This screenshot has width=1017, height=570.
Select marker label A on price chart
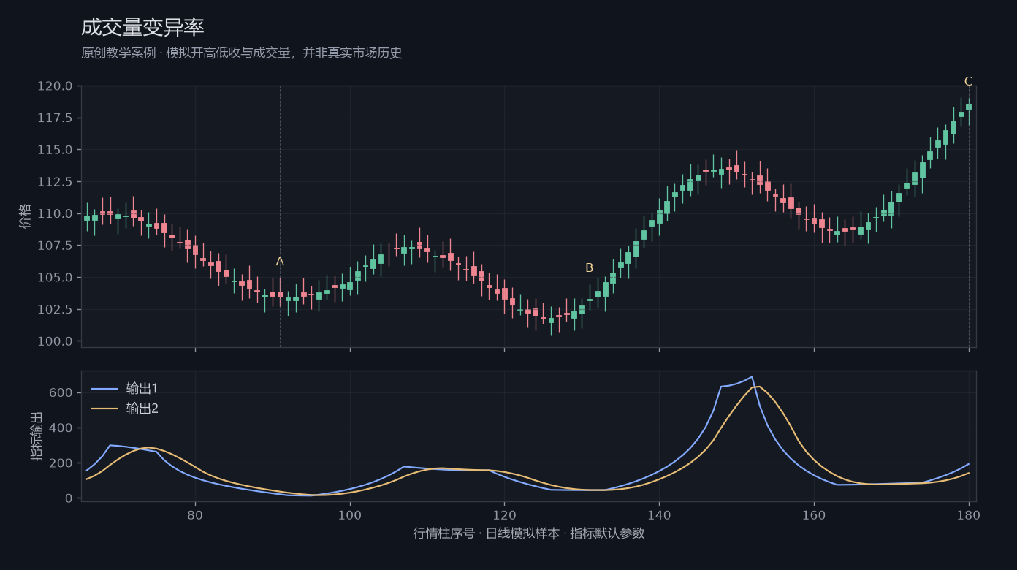(280, 262)
